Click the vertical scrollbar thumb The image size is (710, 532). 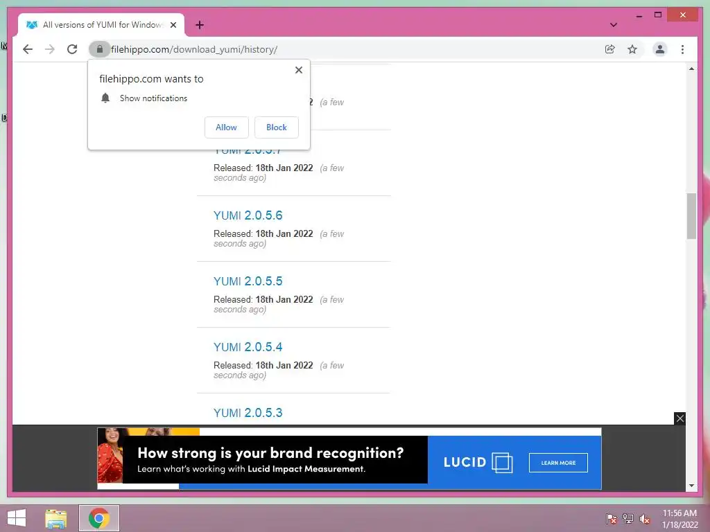pyautogui.click(x=691, y=216)
